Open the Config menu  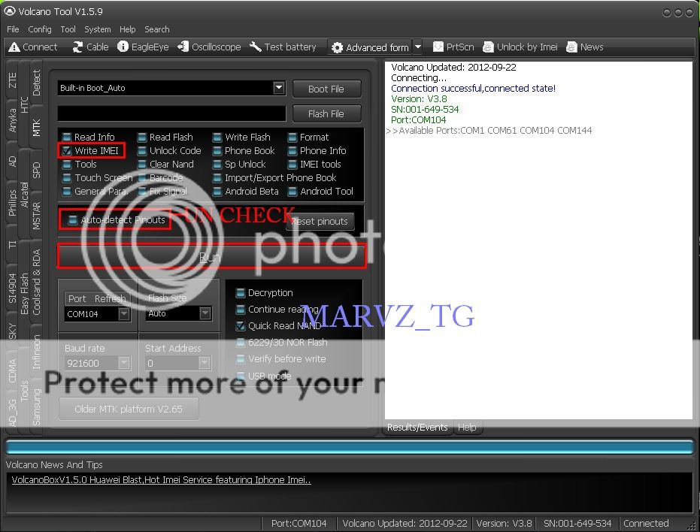click(x=40, y=29)
